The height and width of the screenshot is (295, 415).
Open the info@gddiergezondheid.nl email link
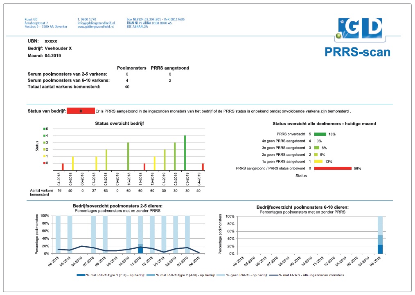(96, 23)
